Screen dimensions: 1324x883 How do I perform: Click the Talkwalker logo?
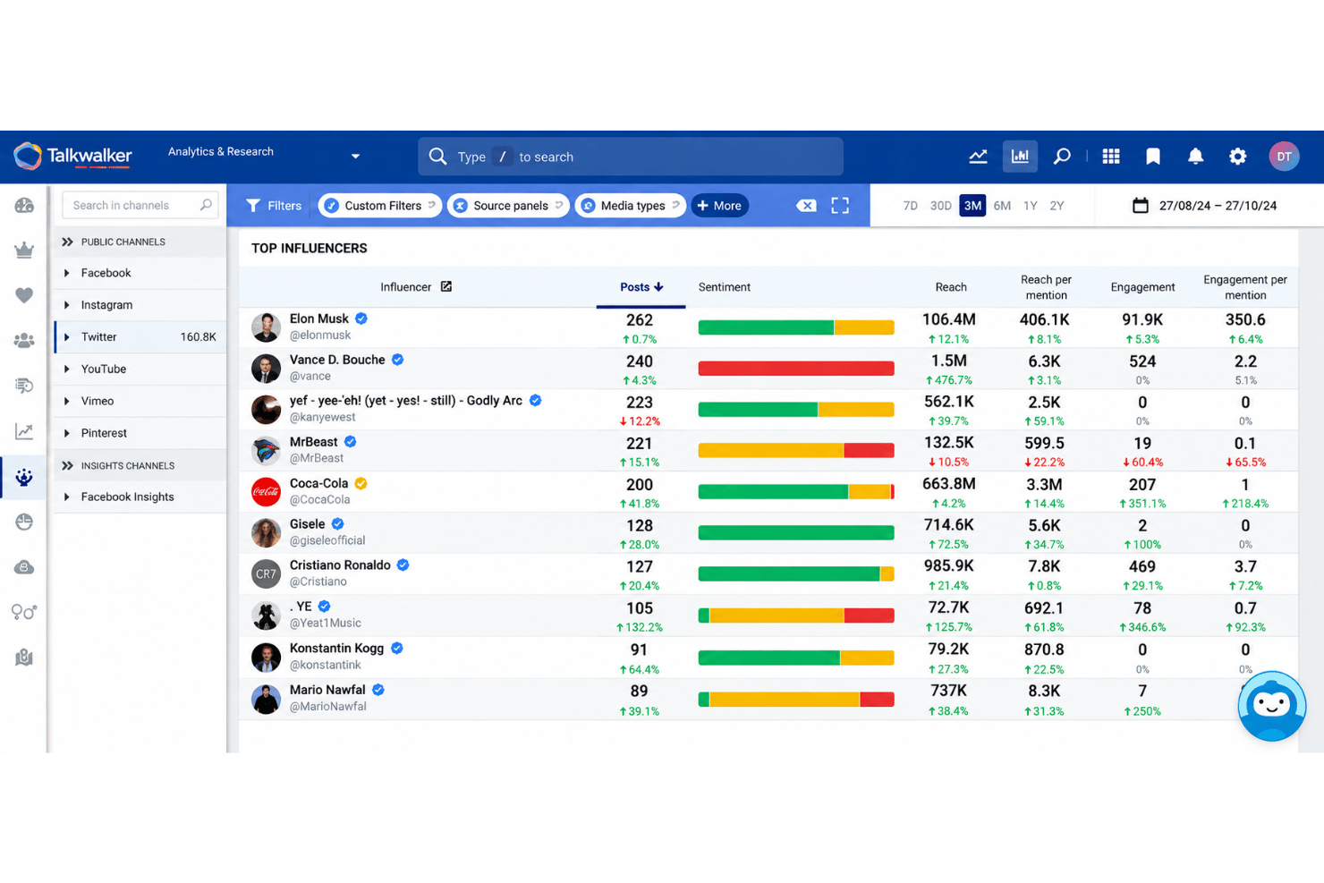(73, 157)
